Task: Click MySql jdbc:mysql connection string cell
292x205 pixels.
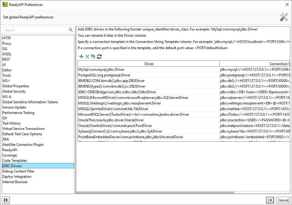Action: pyautogui.click(x=255, y=70)
